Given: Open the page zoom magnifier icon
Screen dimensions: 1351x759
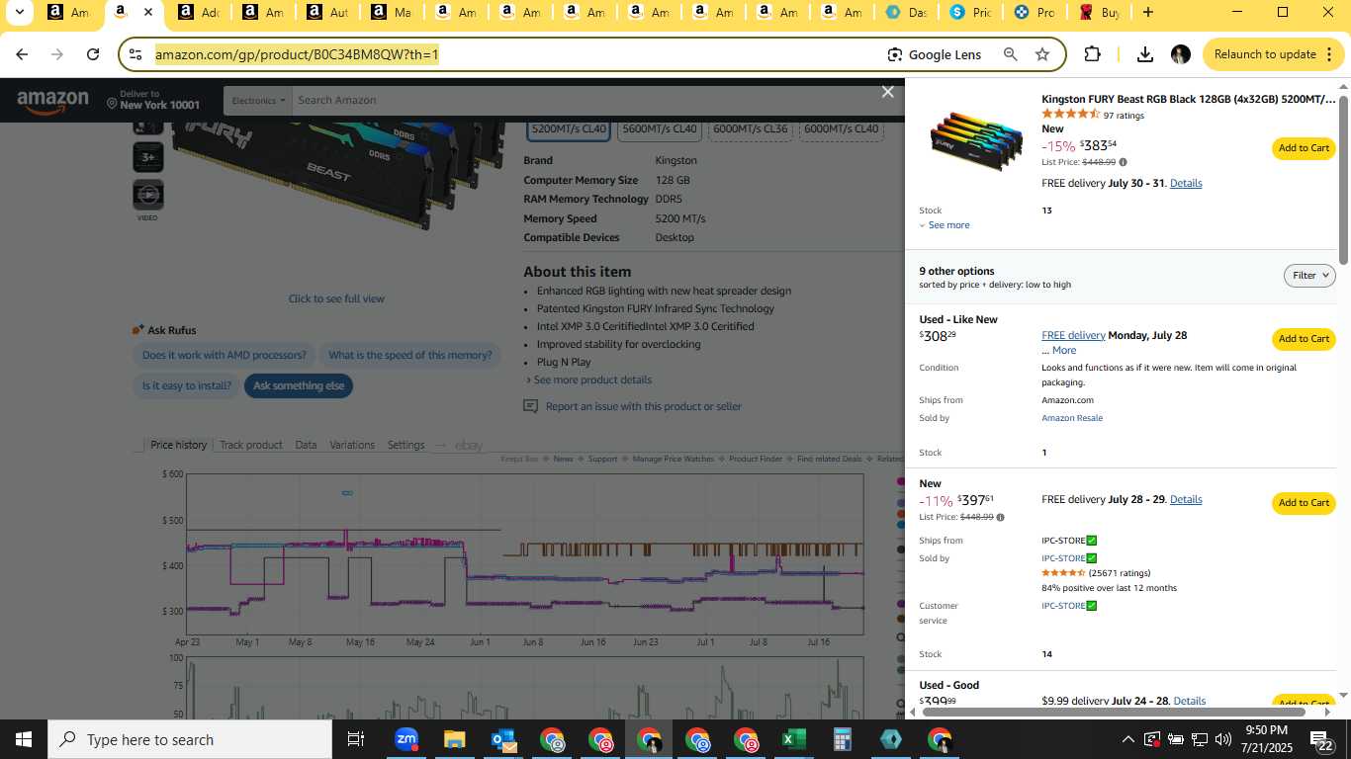Looking at the screenshot, I should [x=1010, y=54].
